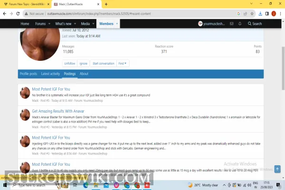Open the Most Potent IGF post from Yesterday 8:56 AM
Screen dimensions: 285x190
pyautogui.click(x=51, y=138)
